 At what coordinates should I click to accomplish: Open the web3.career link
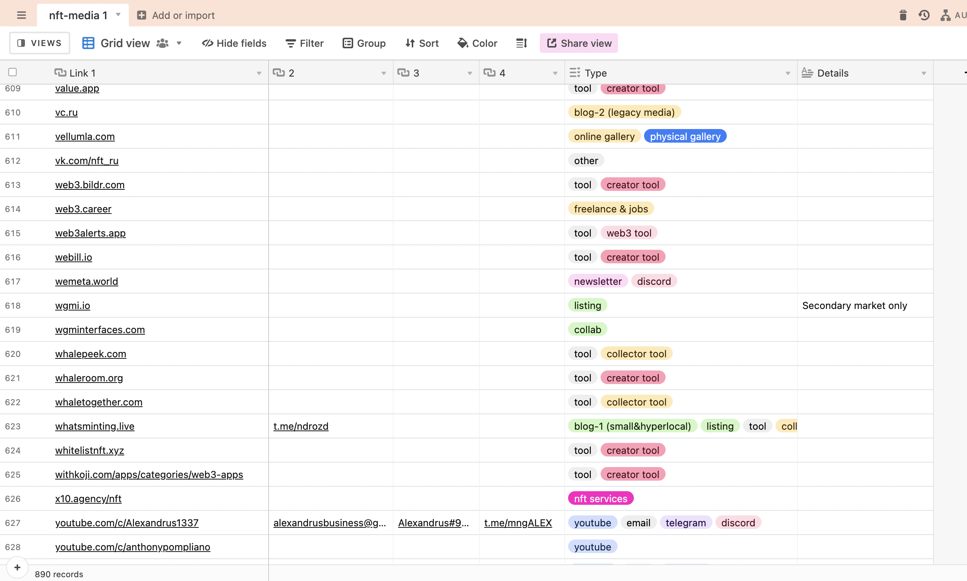(83, 209)
